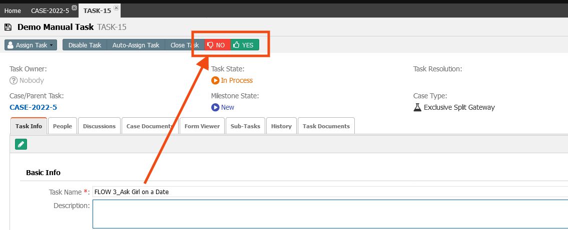Click the Auto-Assign Task button
Viewport: 568px width, 230px height.
tap(136, 45)
